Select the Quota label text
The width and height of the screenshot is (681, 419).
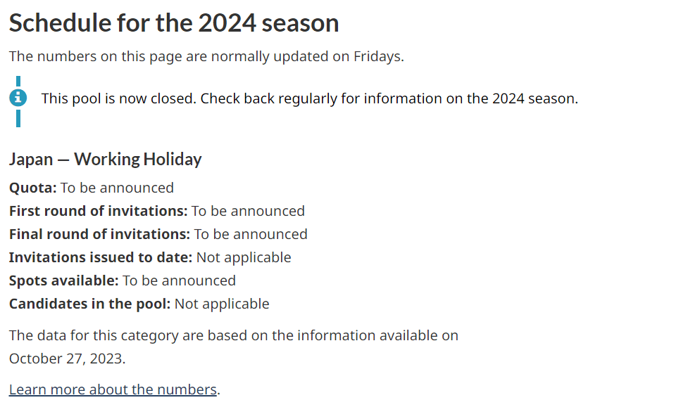click(33, 188)
